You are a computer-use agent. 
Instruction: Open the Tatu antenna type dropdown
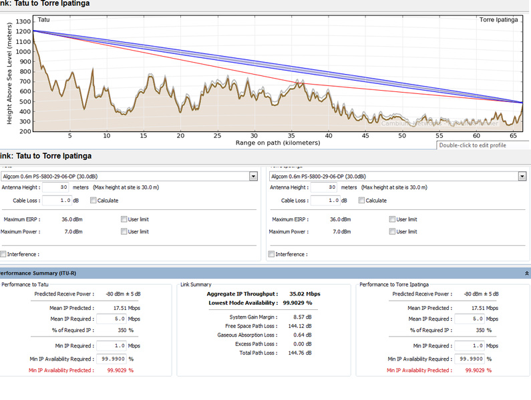(252, 176)
